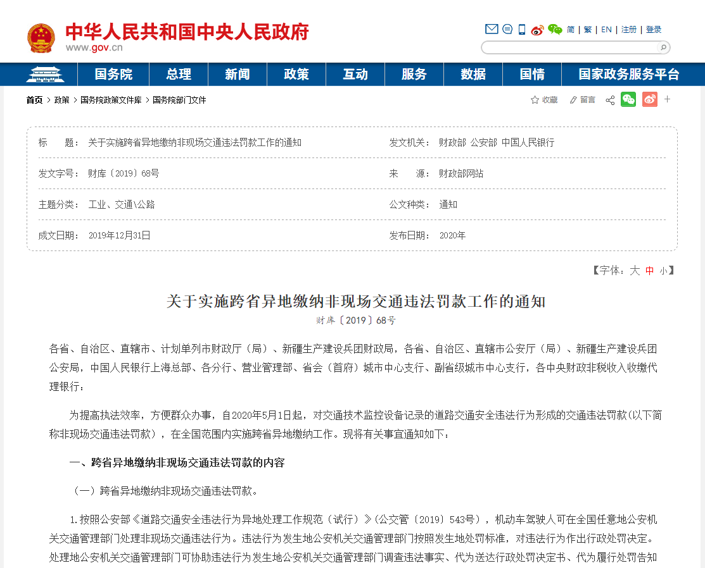Click the Weibo icon in top header
This screenshot has height=568, width=705.
tap(538, 29)
